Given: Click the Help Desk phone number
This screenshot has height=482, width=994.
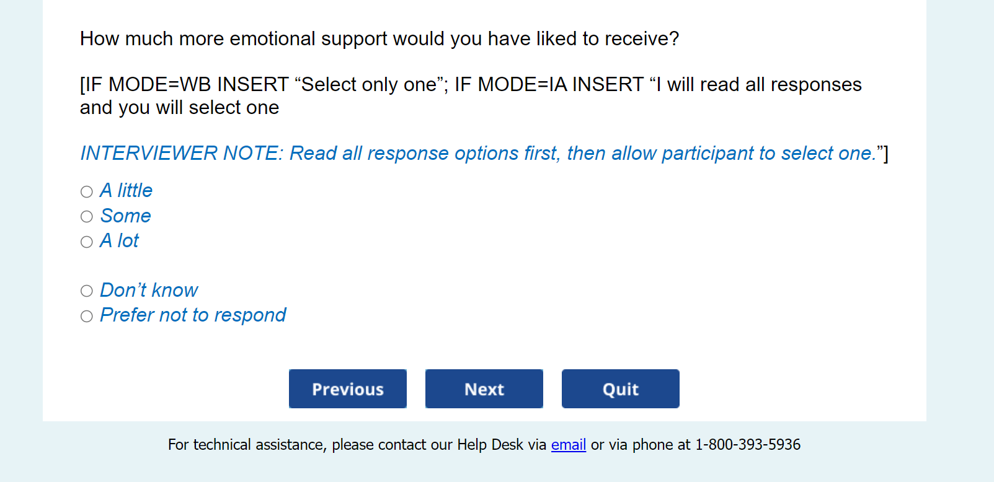Looking at the screenshot, I should (x=748, y=445).
